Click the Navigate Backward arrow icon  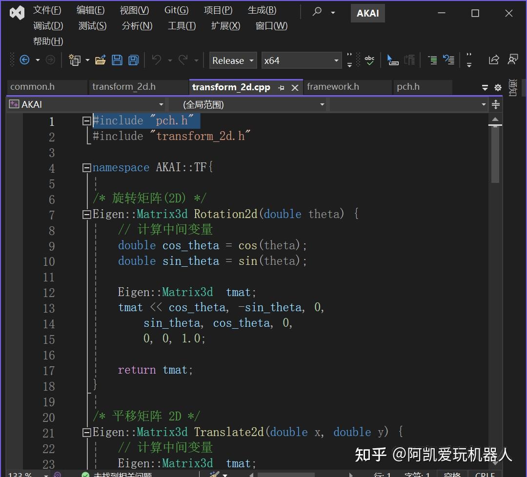coord(24,60)
